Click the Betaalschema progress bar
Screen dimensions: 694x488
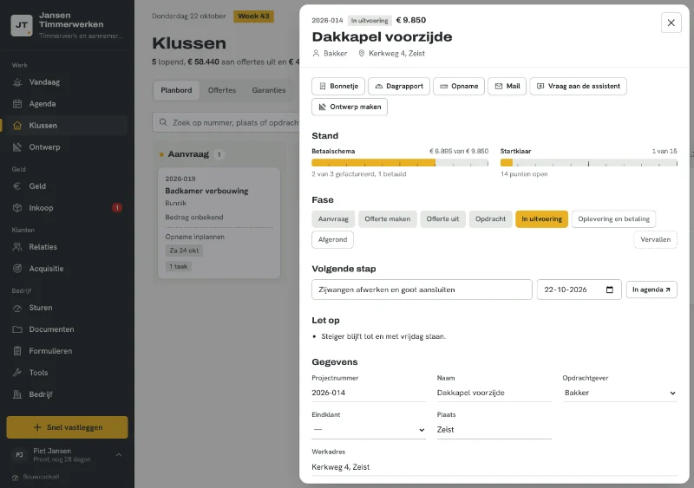[400, 163]
